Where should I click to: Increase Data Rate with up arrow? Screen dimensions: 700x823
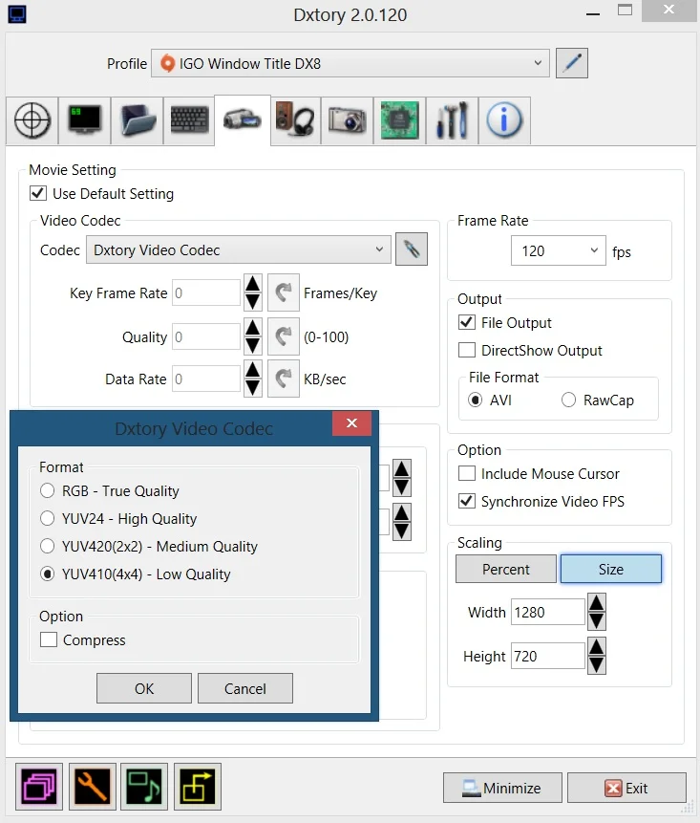[253, 370]
